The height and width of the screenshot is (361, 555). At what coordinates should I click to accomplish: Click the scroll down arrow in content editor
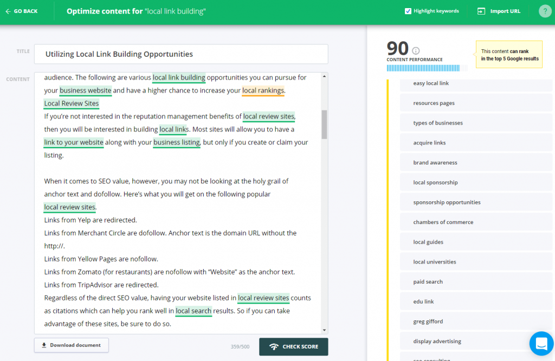[x=324, y=330]
